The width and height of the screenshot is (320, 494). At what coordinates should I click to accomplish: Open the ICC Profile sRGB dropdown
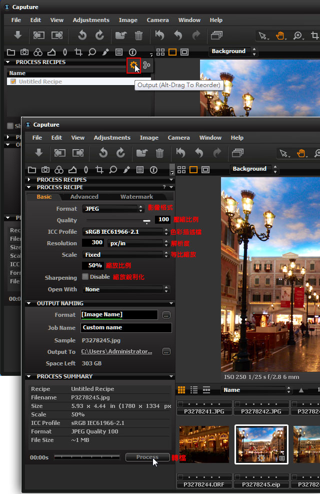[x=125, y=232]
